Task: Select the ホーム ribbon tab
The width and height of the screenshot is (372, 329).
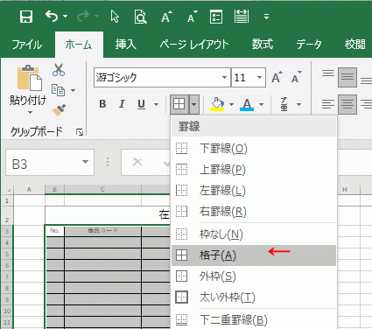Action: tap(79, 45)
